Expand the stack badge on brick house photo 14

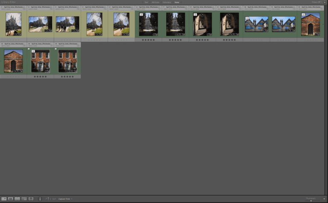(x=33, y=51)
